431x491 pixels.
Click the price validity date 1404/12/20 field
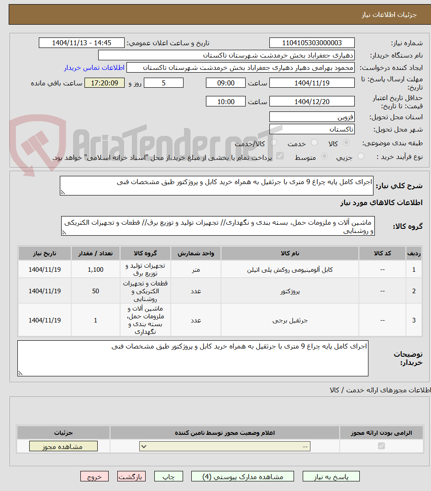(312, 102)
